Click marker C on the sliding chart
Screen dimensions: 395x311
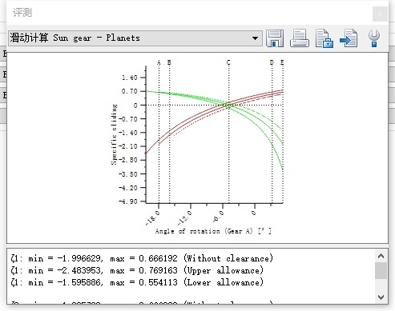point(228,62)
